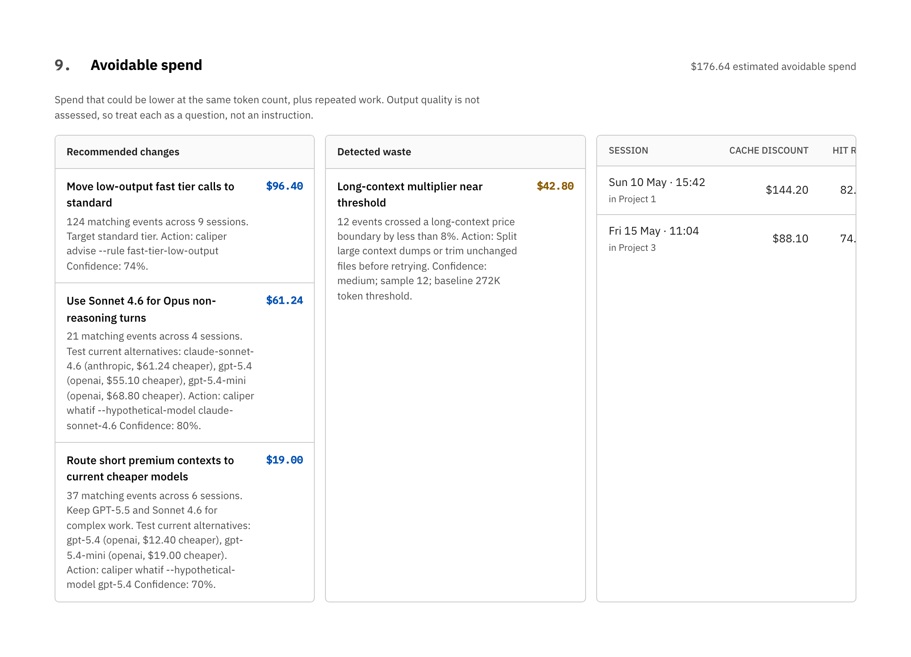Click the CACHE DISCOUNT column header
This screenshot has height=657, width=911.
tap(769, 151)
